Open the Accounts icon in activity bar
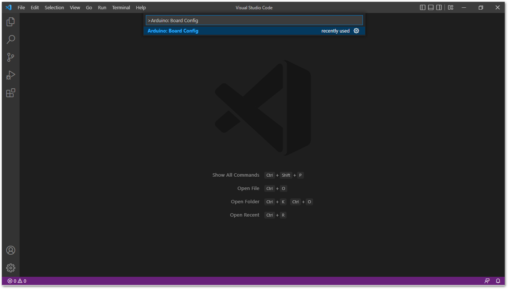 11,250
